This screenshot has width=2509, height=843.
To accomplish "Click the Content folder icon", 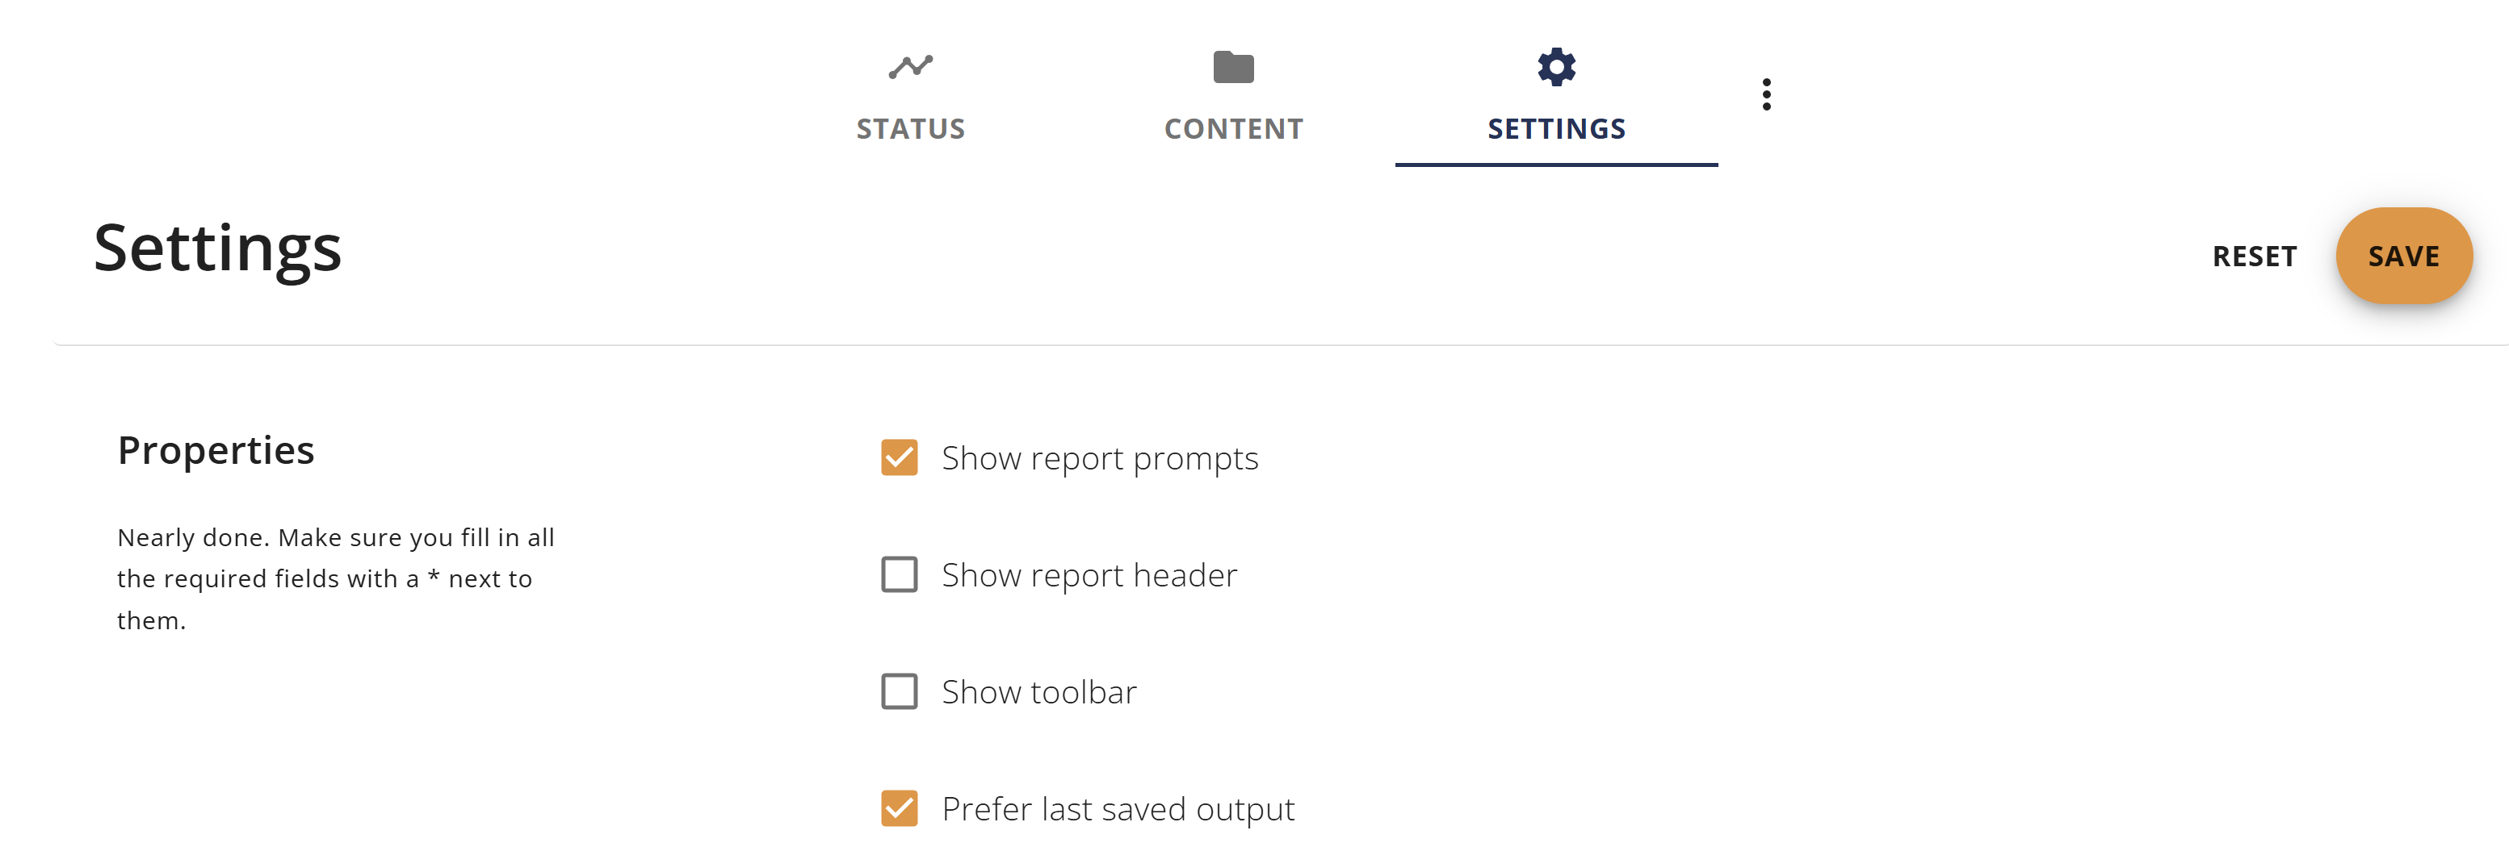I will pos(1233,67).
